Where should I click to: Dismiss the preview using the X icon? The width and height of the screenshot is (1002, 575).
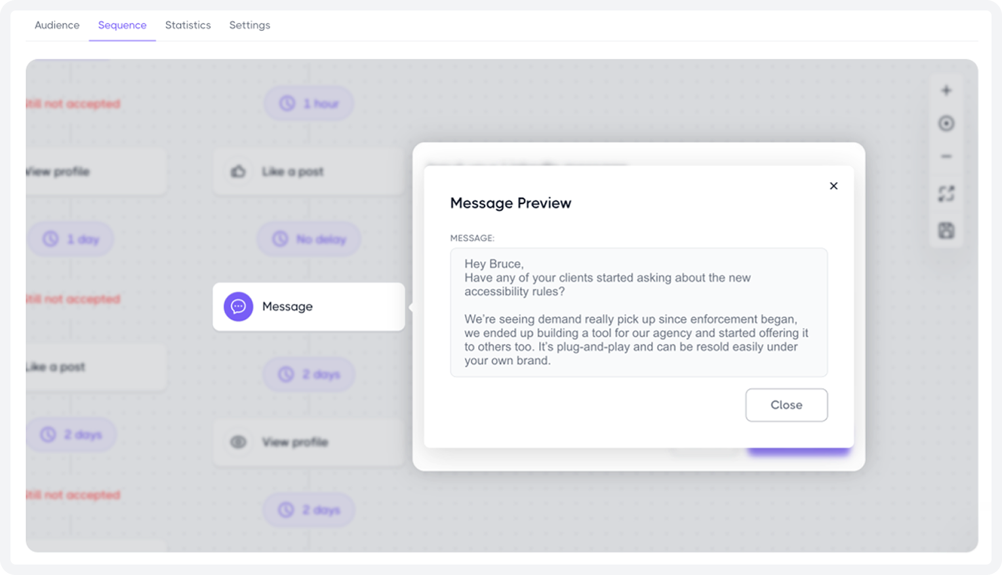pos(833,186)
